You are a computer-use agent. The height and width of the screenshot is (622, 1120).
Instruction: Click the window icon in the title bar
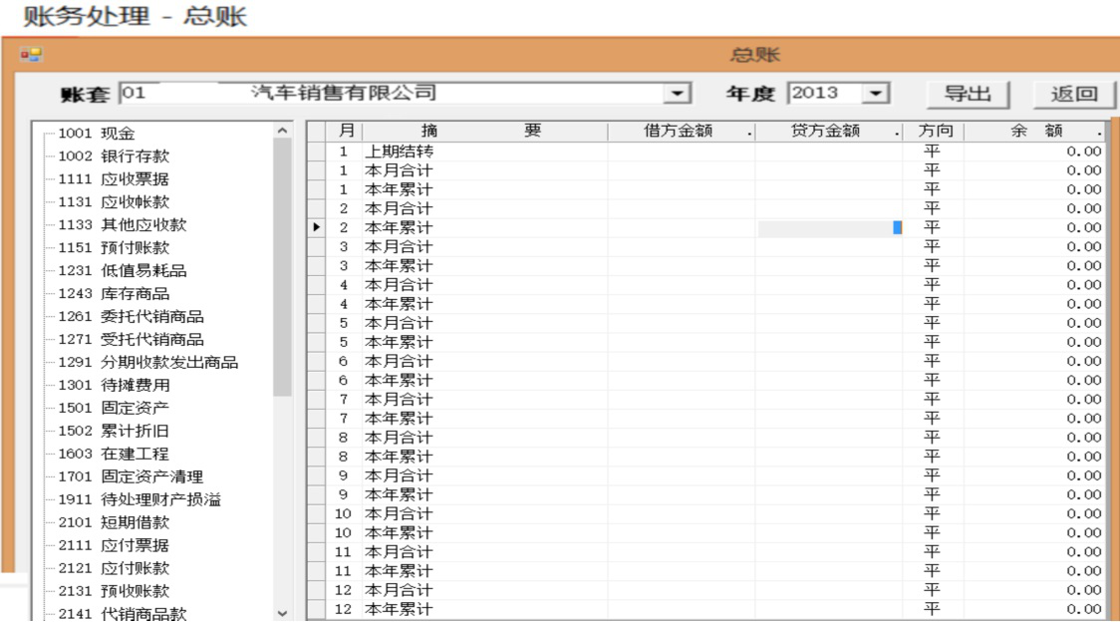pos(30,56)
